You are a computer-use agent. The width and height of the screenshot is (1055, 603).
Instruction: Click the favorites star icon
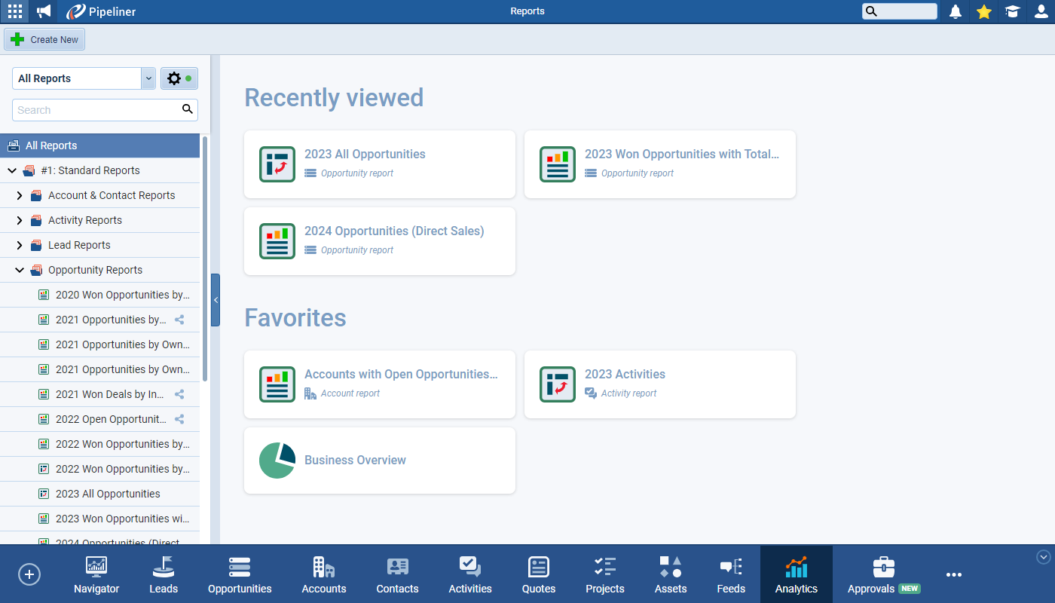click(x=983, y=11)
